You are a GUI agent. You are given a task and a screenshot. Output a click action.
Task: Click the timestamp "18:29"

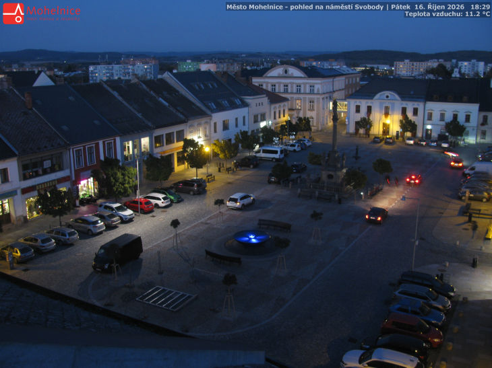(480, 7)
